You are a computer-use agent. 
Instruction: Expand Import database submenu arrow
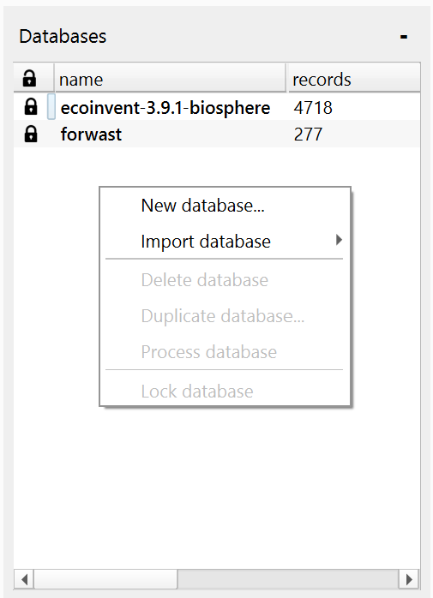point(339,240)
